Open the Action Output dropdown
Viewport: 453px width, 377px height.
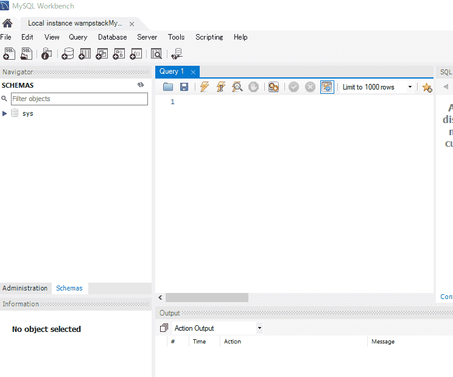pos(259,328)
